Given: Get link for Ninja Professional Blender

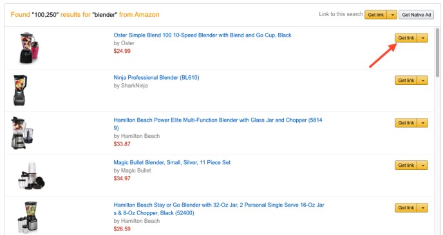Looking at the screenshot, I should pos(406,80).
